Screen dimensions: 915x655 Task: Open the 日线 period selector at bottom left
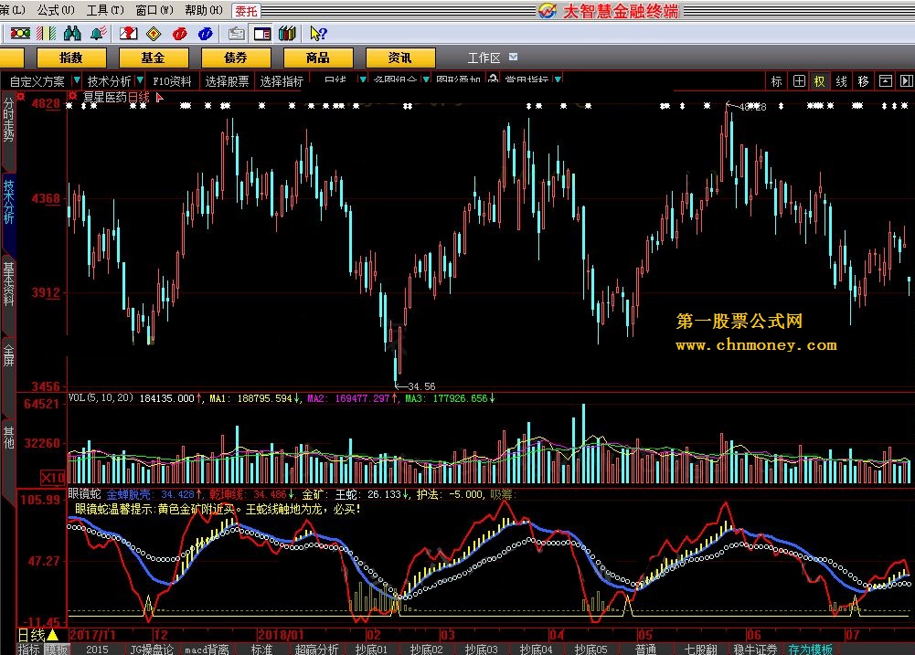37,635
